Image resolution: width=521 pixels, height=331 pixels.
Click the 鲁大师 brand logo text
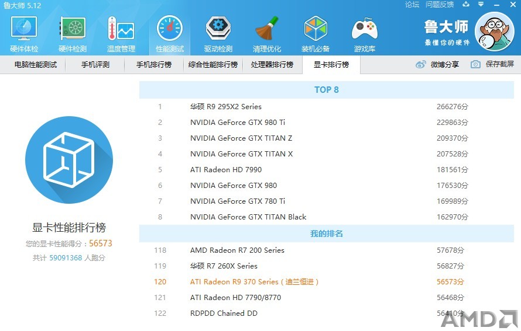click(446, 27)
